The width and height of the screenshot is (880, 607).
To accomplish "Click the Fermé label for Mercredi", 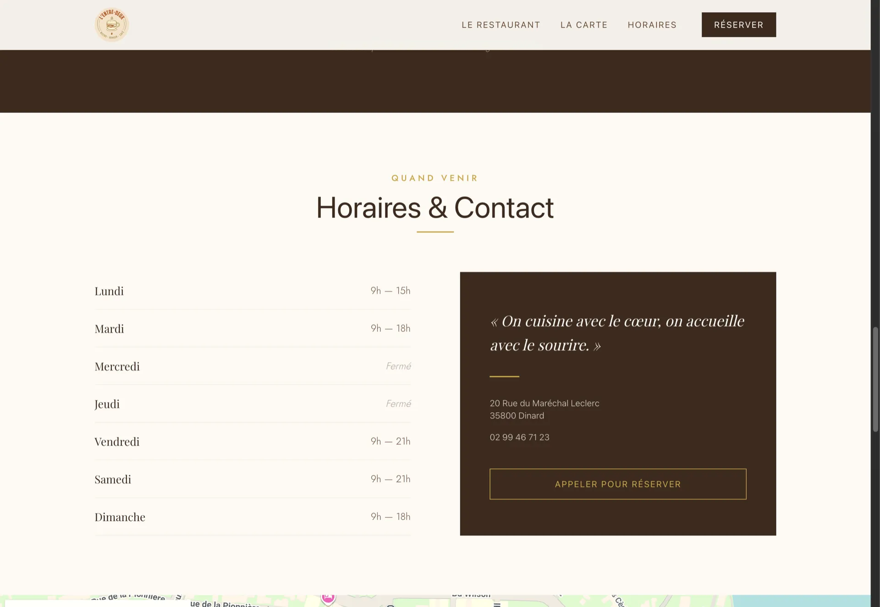I will 398,366.
